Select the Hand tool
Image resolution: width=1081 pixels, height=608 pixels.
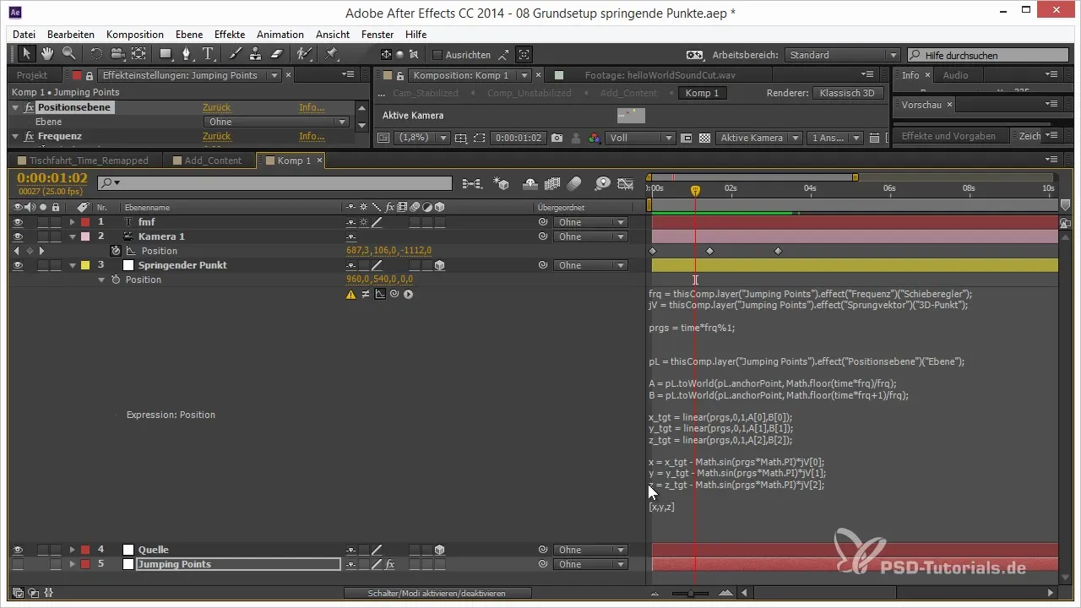pos(47,54)
